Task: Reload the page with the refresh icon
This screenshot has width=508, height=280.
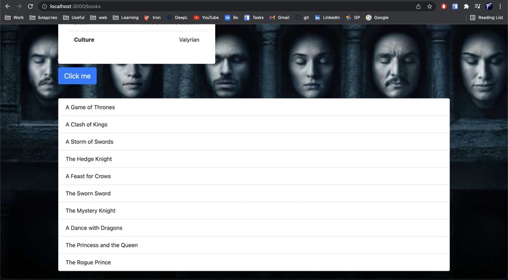Action: (30, 7)
